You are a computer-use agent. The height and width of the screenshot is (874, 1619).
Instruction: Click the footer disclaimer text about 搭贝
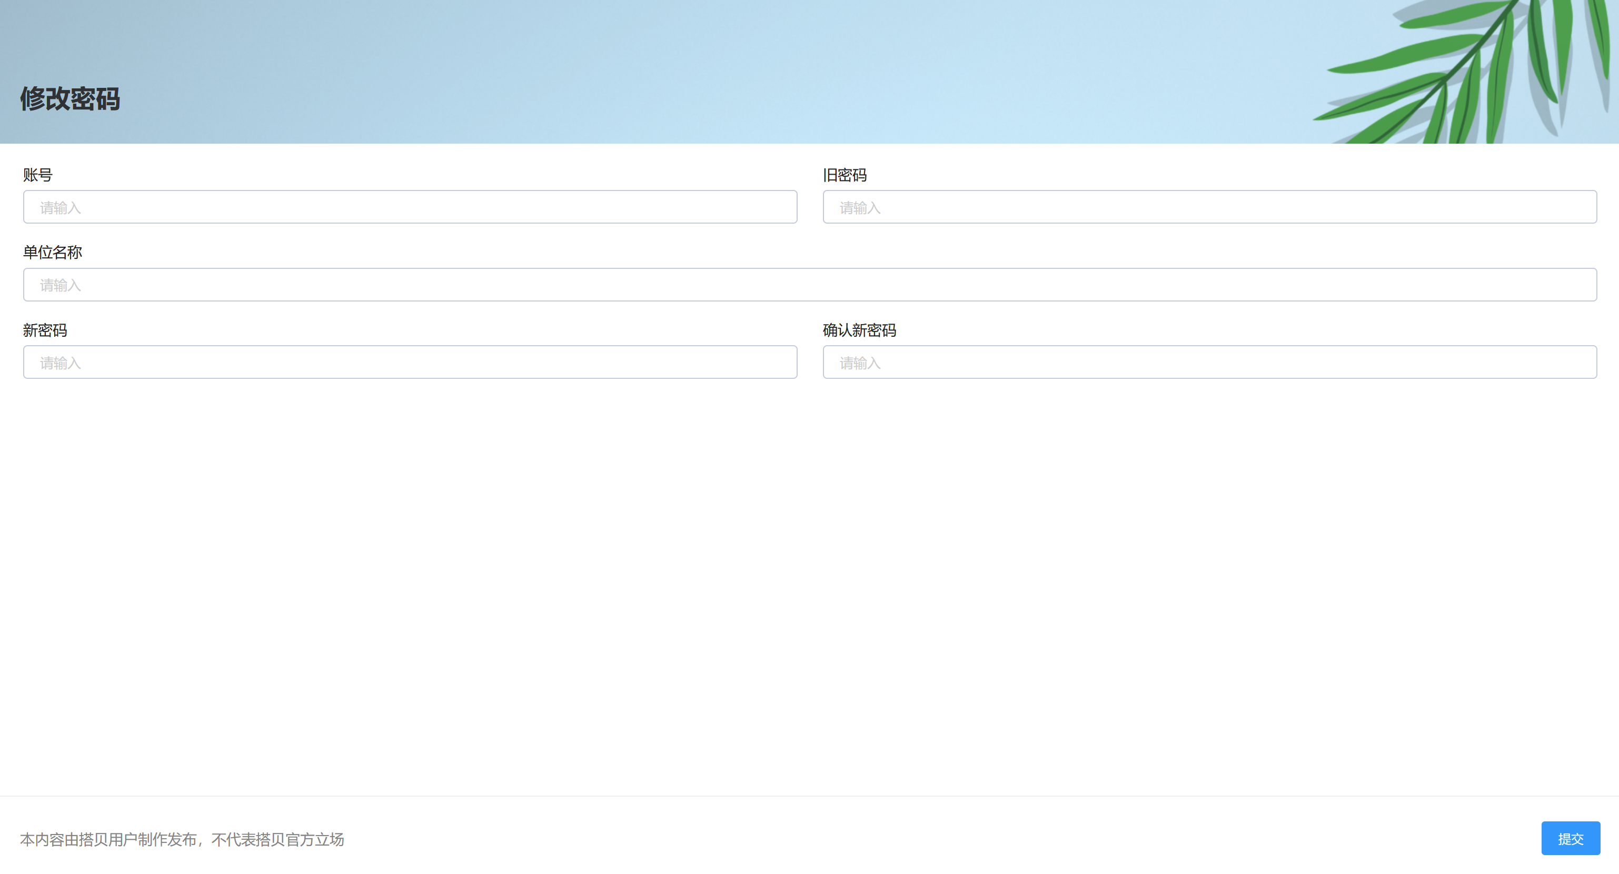(x=182, y=839)
